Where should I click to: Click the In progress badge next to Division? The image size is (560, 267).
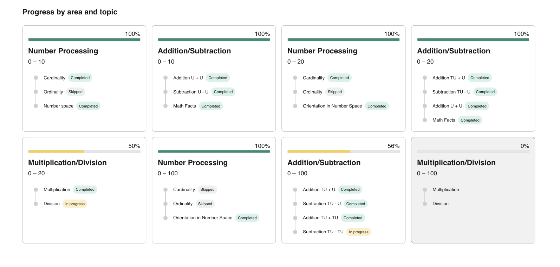[x=75, y=204]
